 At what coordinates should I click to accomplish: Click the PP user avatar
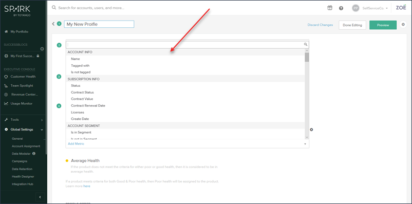pos(355,8)
